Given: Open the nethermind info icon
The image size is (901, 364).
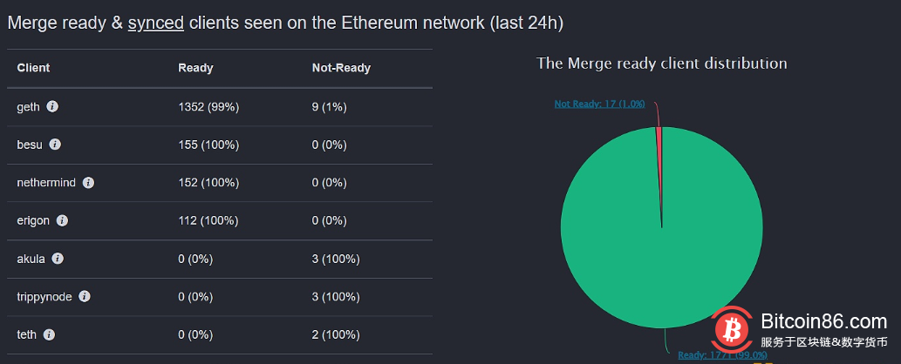Looking at the screenshot, I should (x=88, y=183).
